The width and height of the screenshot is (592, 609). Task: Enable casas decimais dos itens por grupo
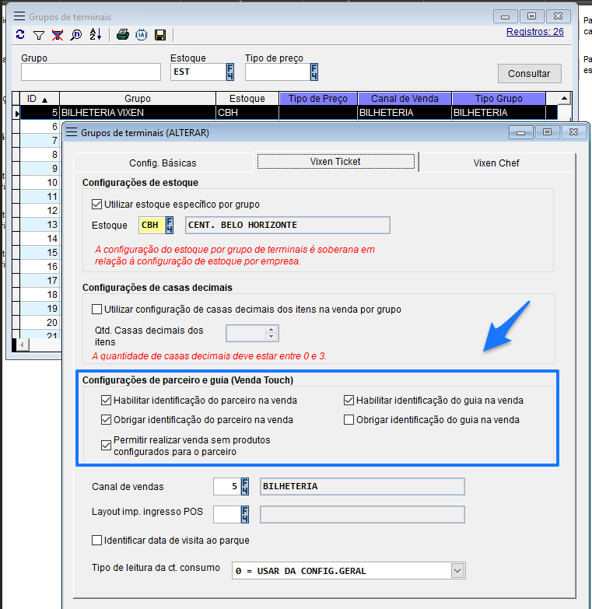coord(96,309)
